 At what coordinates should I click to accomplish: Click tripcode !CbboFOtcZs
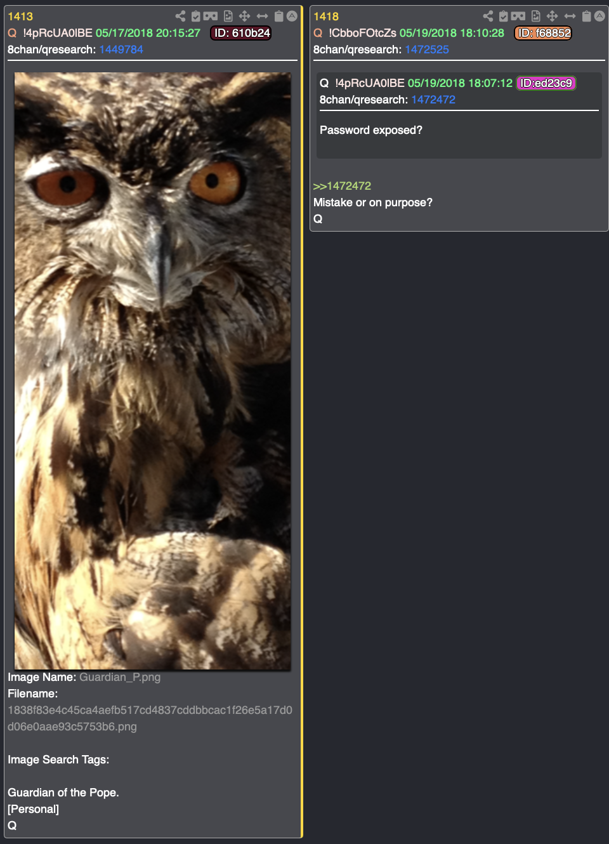click(x=362, y=33)
